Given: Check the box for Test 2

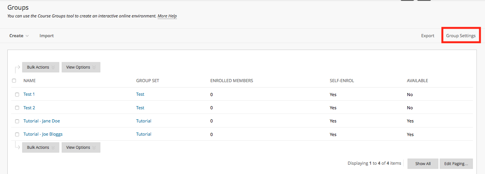Looking at the screenshot, I should [x=17, y=108].
